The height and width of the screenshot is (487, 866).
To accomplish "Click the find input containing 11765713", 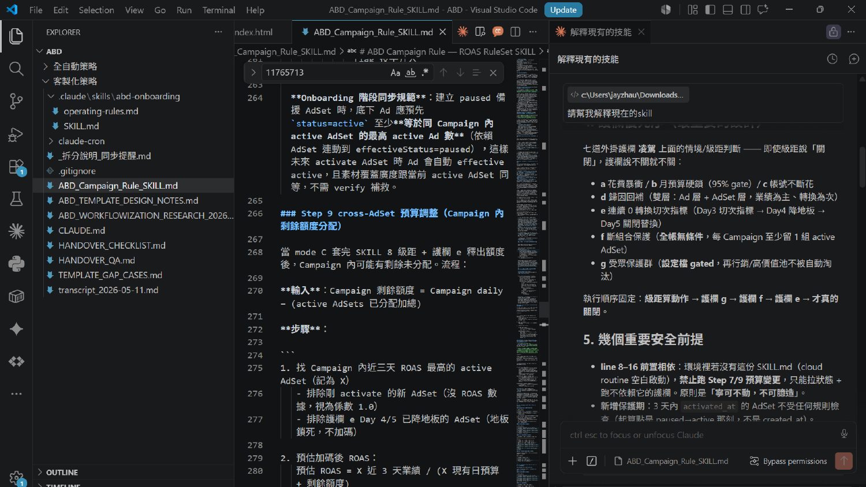I will coord(325,73).
